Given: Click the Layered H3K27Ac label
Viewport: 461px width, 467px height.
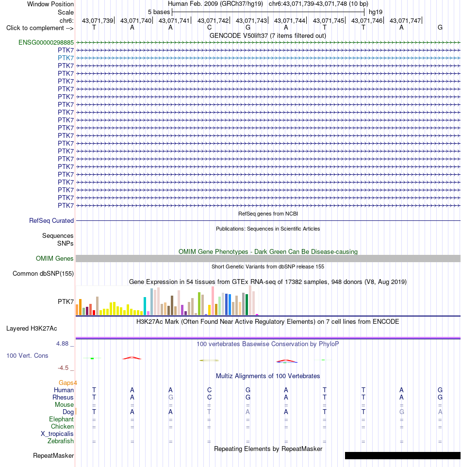Looking at the screenshot, I should click(x=32, y=329).
